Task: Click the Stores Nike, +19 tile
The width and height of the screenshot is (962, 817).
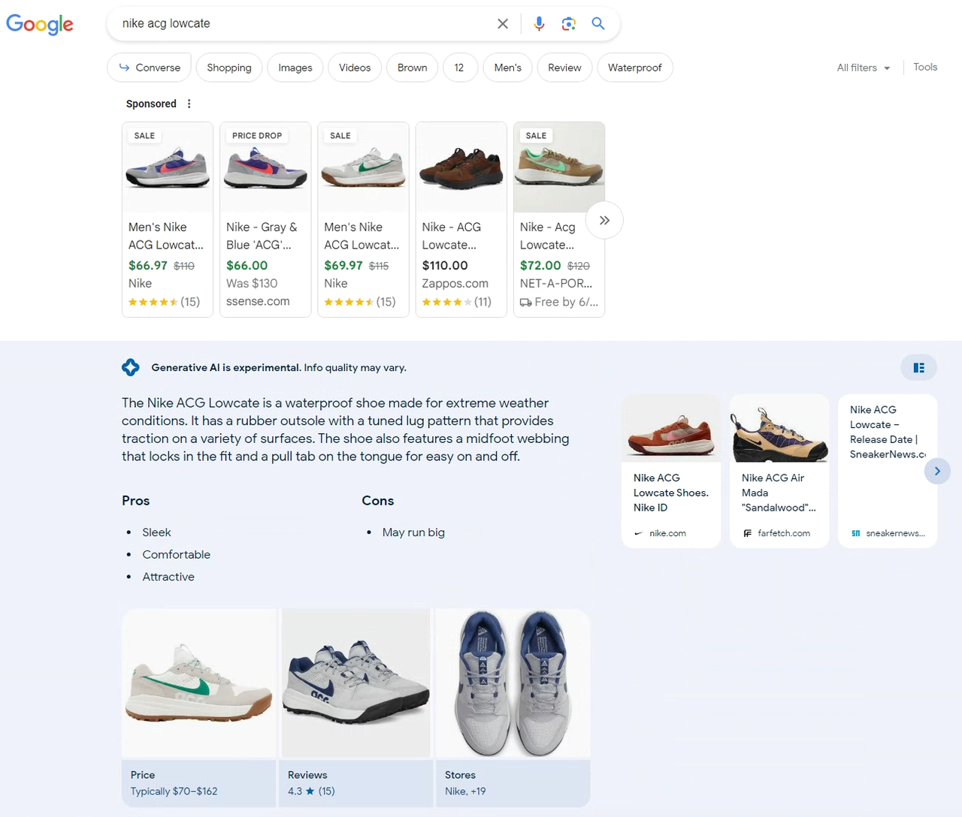Action: pyautogui.click(x=513, y=783)
